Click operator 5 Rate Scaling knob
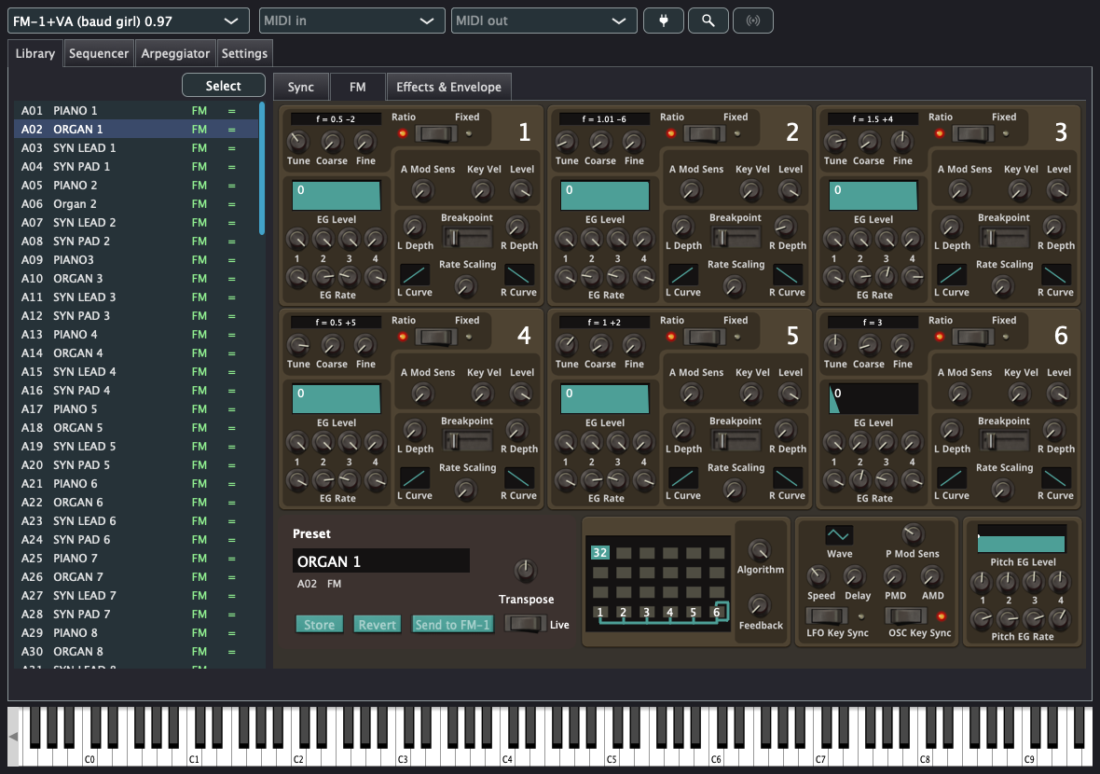Viewport: 1100px width, 774px height. click(735, 489)
